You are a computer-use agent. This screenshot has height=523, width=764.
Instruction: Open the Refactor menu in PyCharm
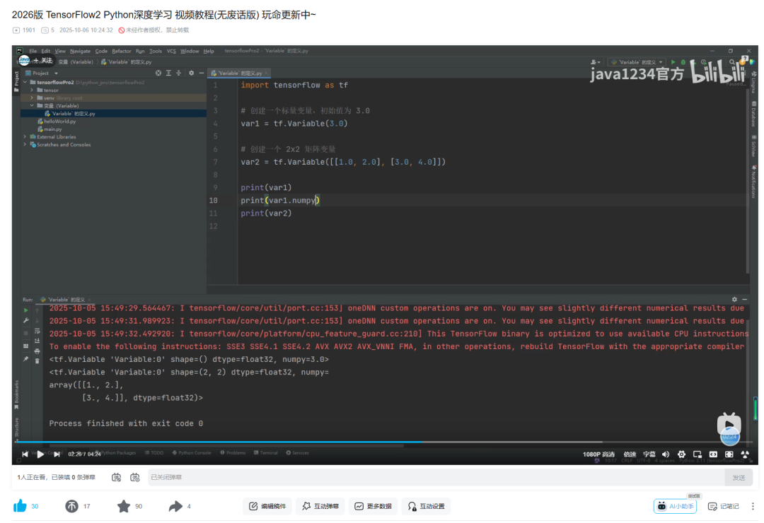tap(122, 51)
